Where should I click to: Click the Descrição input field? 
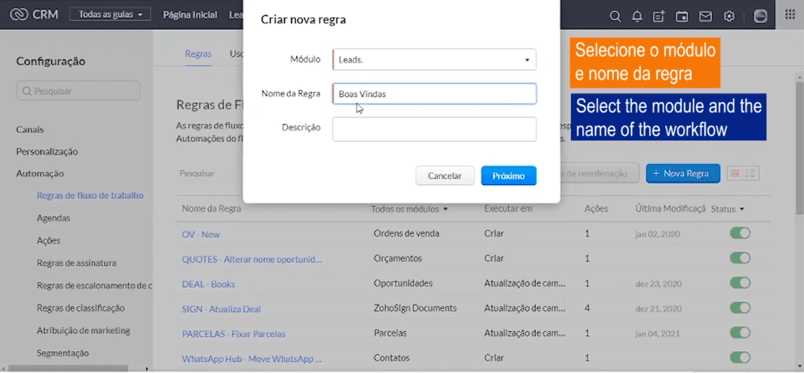tap(434, 129)
